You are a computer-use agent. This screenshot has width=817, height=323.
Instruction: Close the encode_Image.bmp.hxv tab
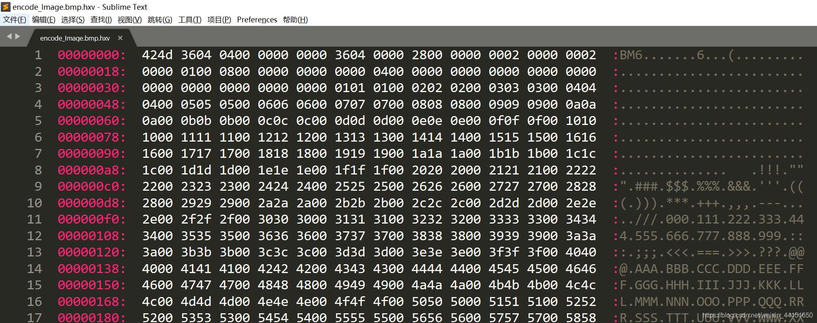coord(120,38)
